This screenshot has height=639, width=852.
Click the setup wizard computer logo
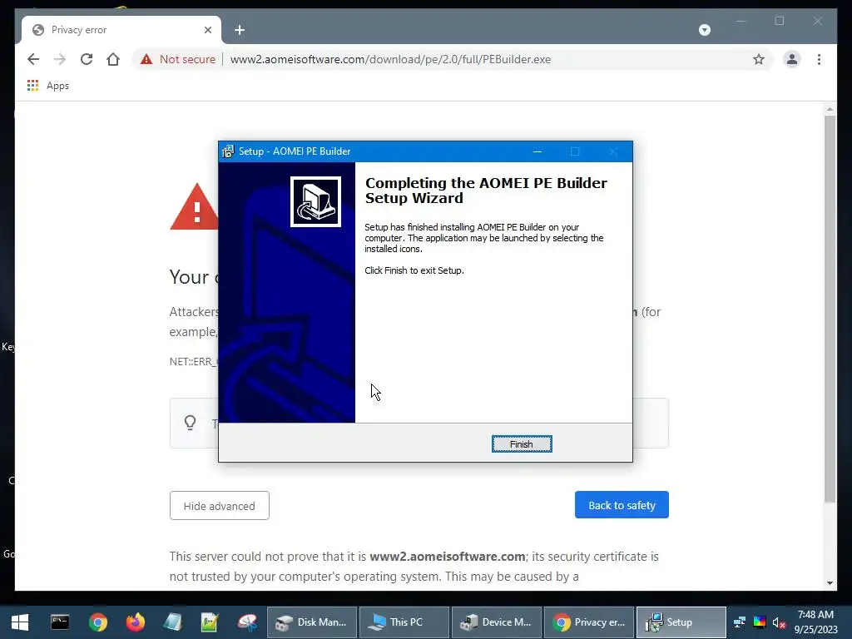[315, 201]
